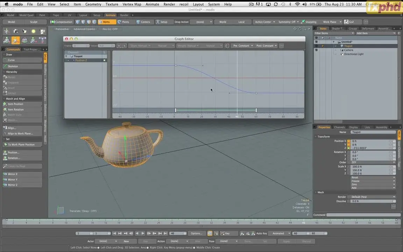Click the macOS volume icon
The width and height of the screenshot is (403, 252).
[x=304, y=4]
